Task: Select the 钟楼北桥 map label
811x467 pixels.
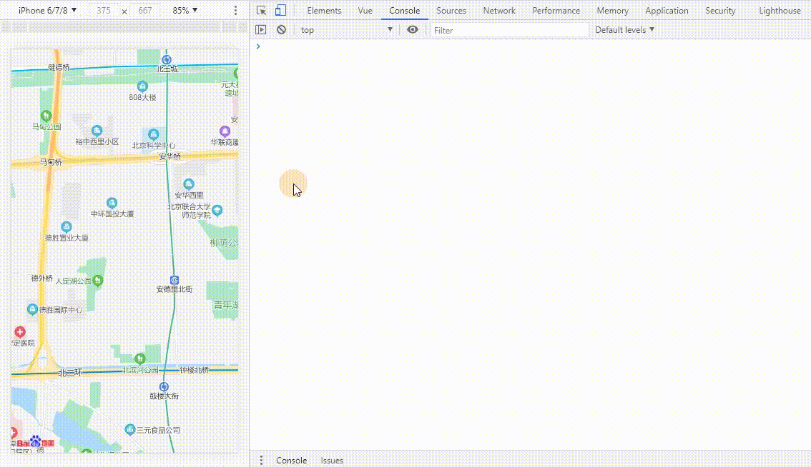Action: point(194,370)
